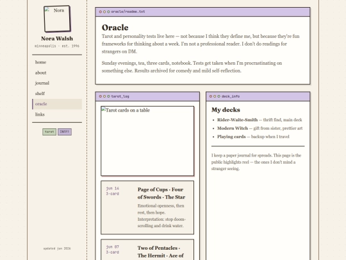Click green dot in tarot_log titlebar
The width and height of the screenshot is (346, 260).
[x=108, y=96]
